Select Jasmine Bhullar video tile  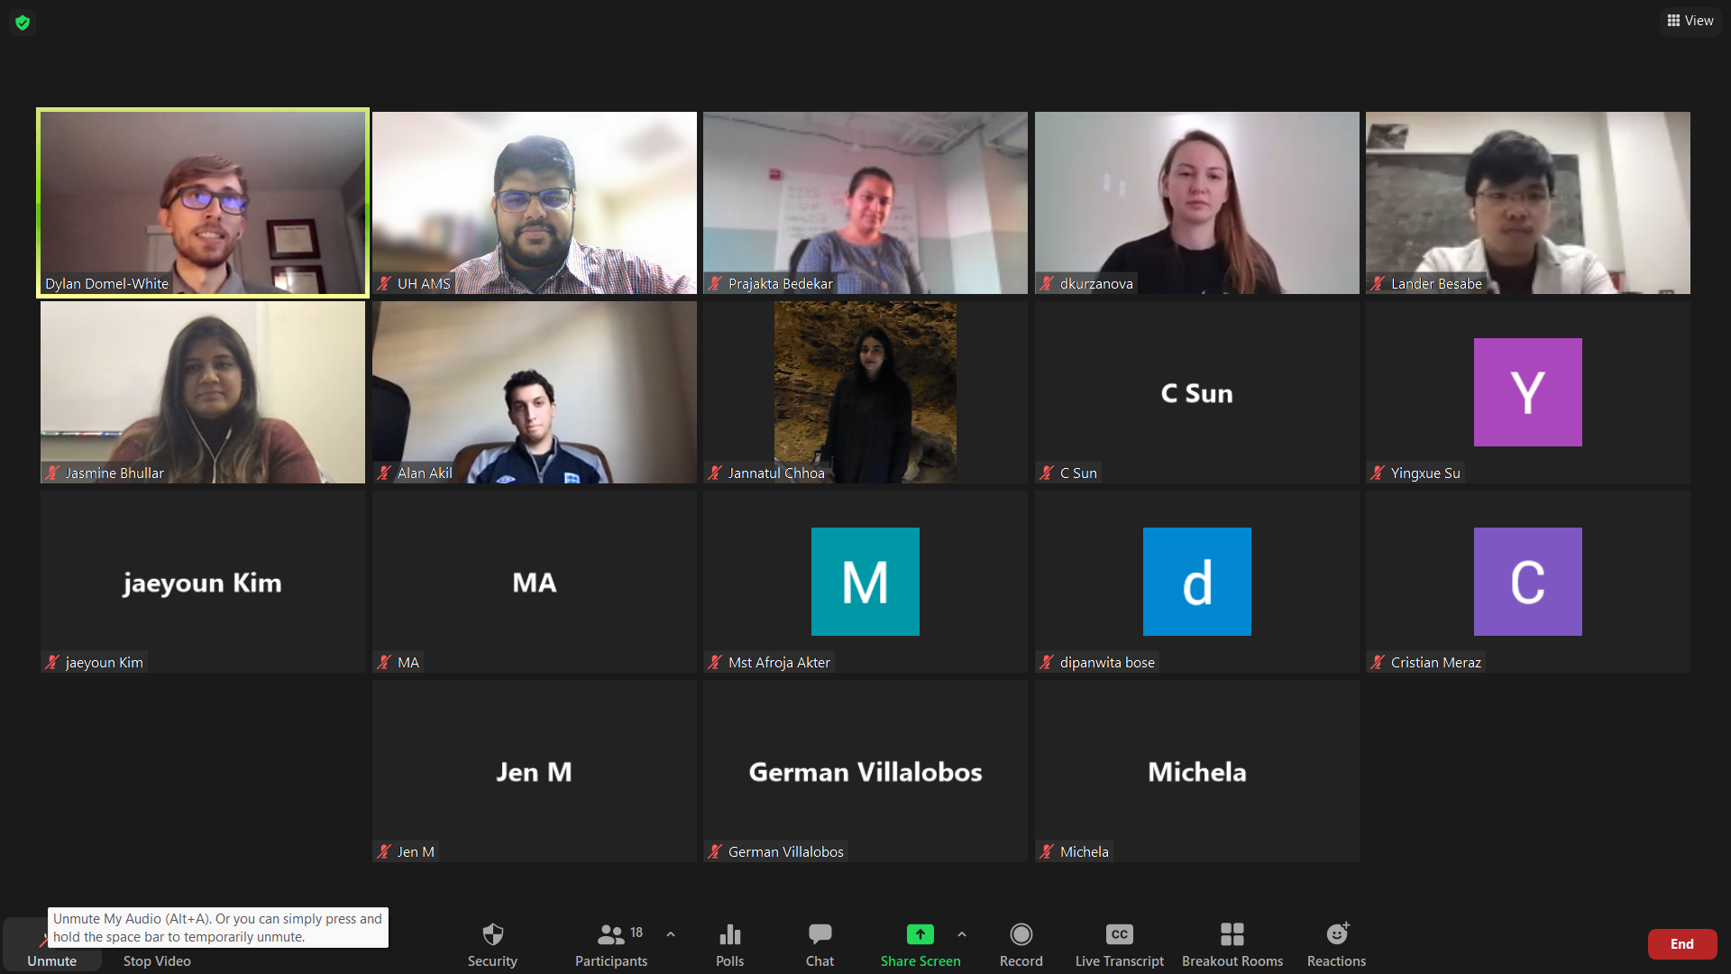point(203,392)
